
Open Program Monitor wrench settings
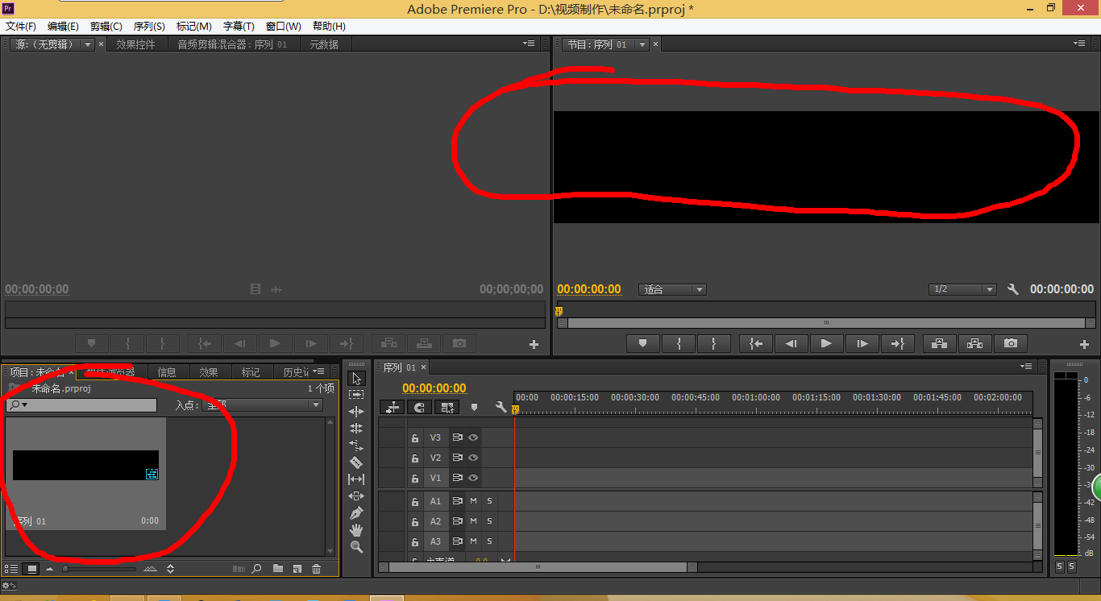(1013, 289)
